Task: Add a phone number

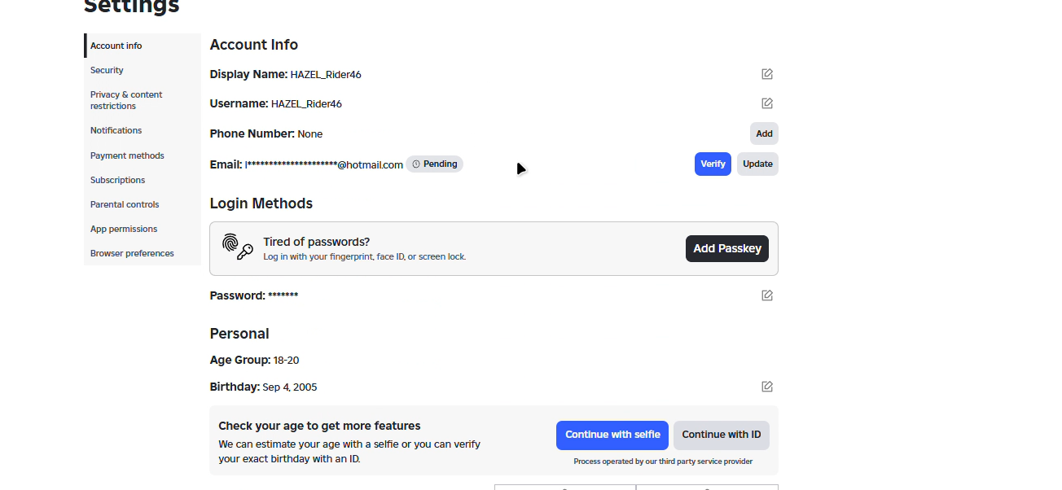Action: [x=764, y=133]
